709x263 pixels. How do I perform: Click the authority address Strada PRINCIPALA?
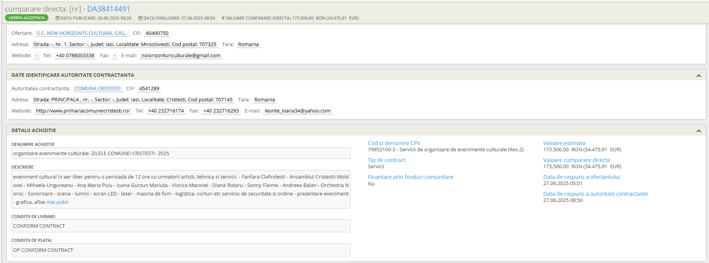pos(133,100)
